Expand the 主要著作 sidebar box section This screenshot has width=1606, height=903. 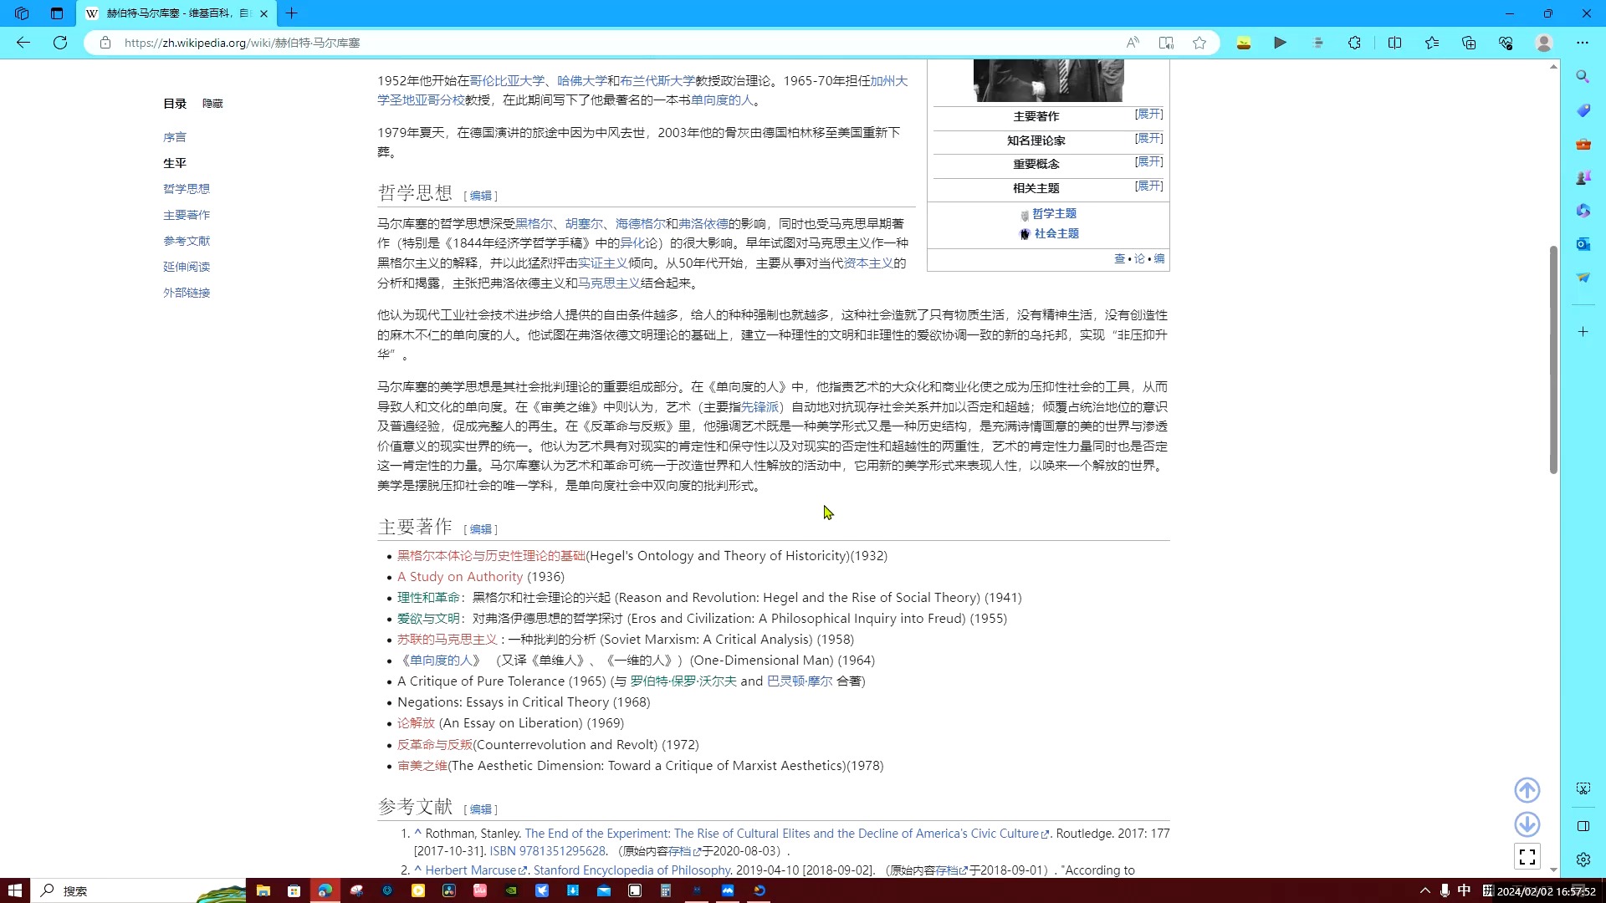1148,114
